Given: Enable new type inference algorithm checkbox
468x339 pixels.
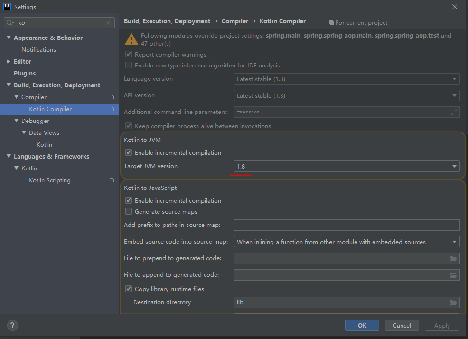Looking at the screenshot, I should tap(129, 65).
